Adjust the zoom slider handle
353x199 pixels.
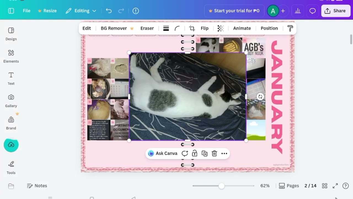pos(221,186)
